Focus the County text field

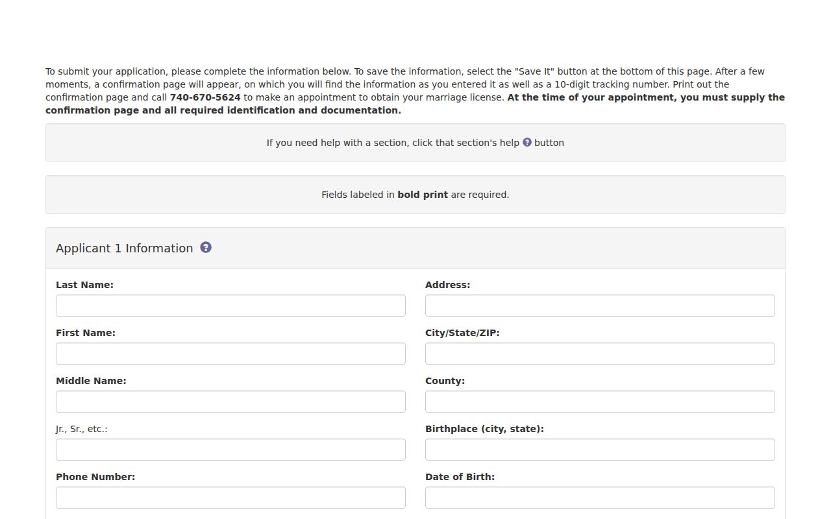(600, 402)
